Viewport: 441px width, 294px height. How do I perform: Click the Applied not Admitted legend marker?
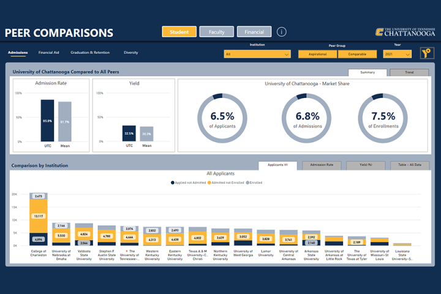coord(172,183)
